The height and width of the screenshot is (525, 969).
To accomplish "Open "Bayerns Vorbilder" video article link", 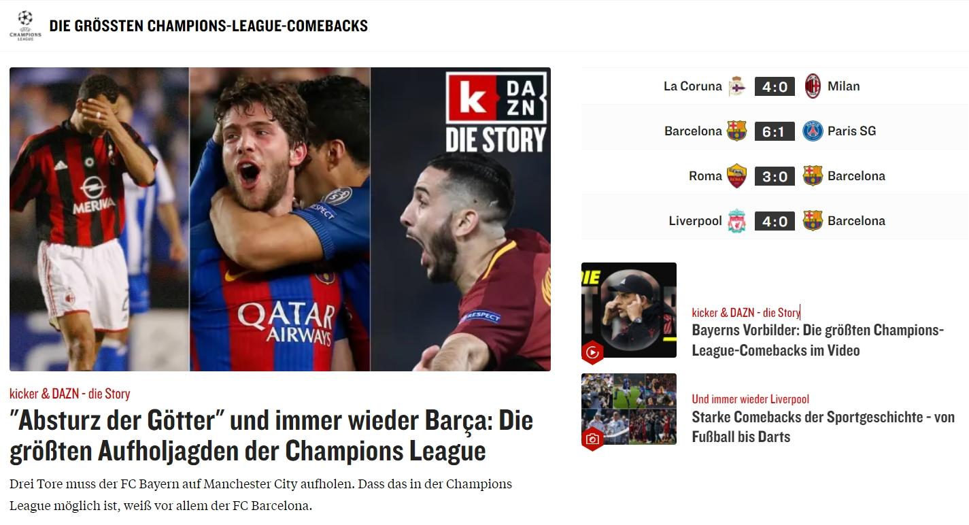I will coord(818,340).
